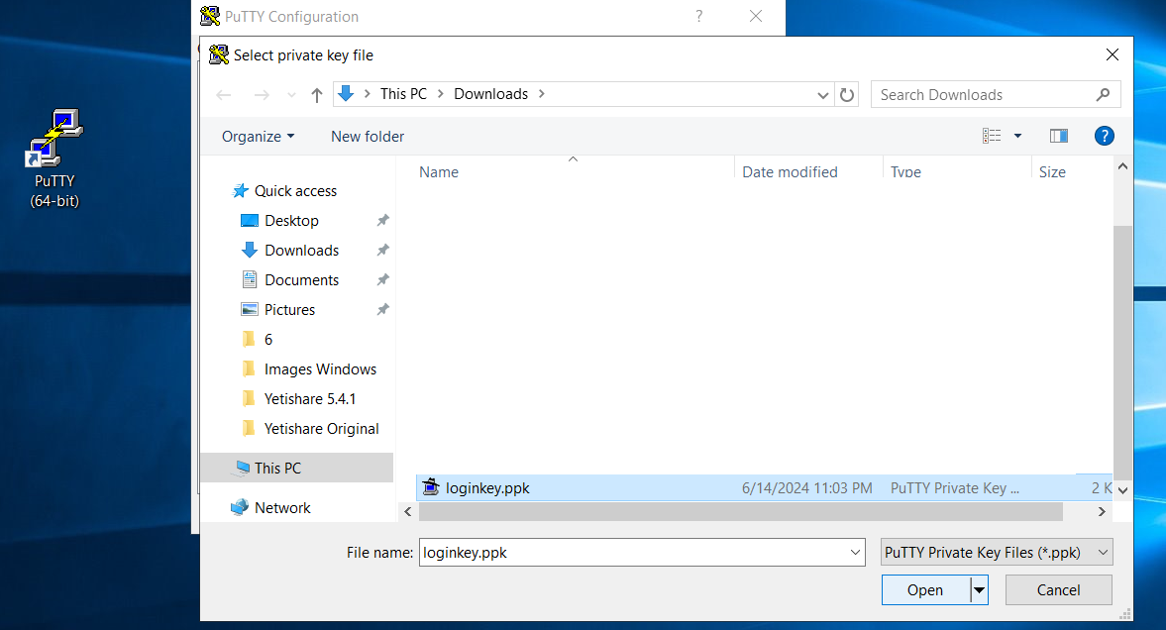Open Desktop in Quick access
Image resolution: width=1166 pixels, height=630 pixels.
point(291,221)
